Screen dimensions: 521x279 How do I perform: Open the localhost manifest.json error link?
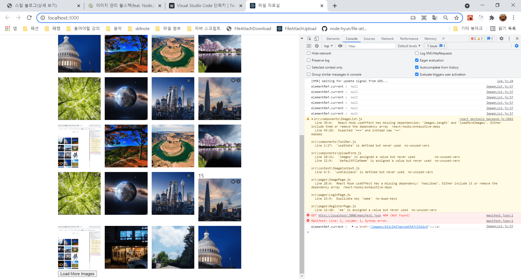click(x=350, y=216)
